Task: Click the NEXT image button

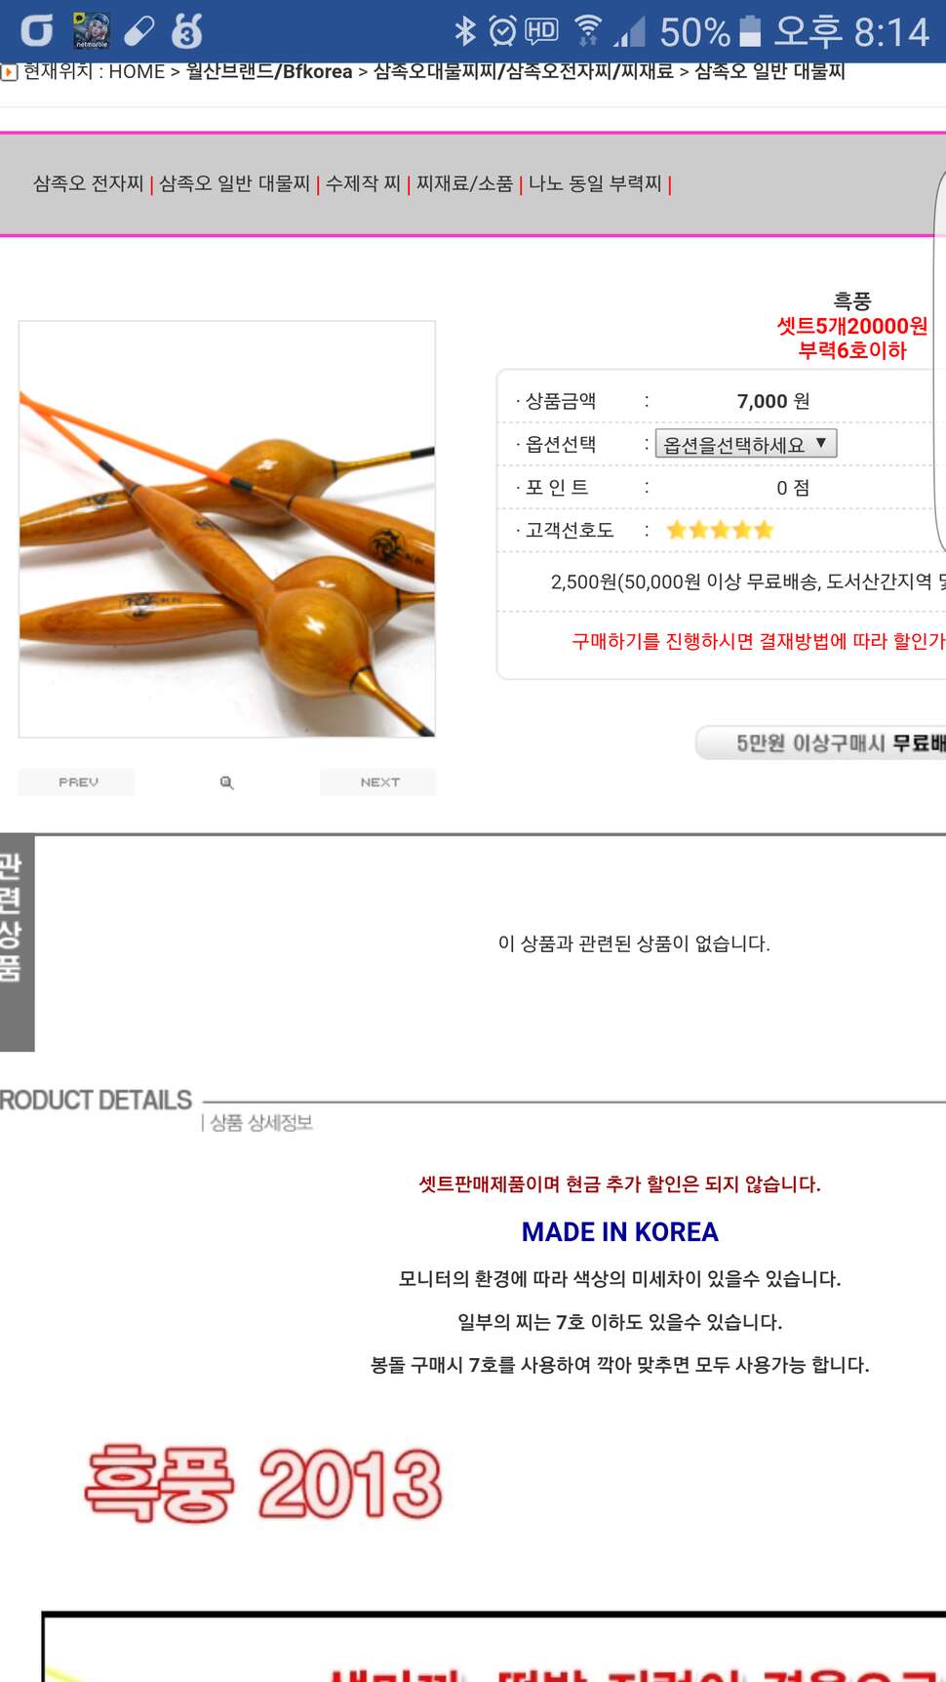Action: [379, 782]
